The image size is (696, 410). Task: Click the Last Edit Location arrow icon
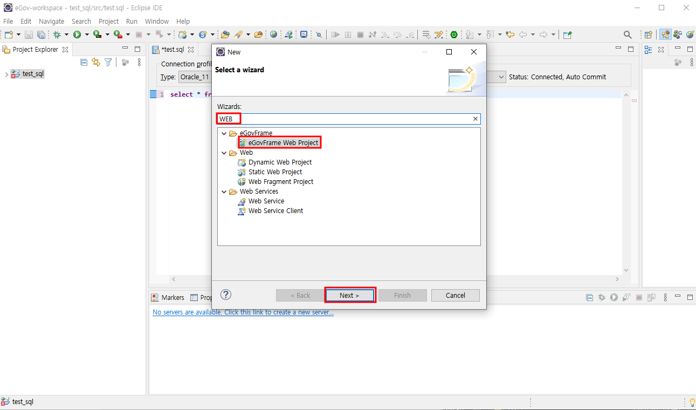(510, 35)
